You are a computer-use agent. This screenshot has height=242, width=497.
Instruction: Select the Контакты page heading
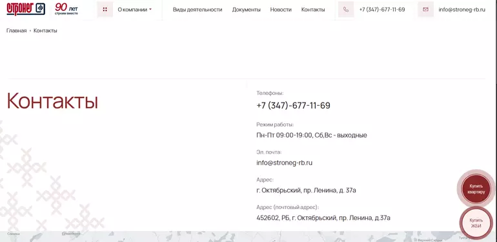pyautogui.click(x=52, y=101)
